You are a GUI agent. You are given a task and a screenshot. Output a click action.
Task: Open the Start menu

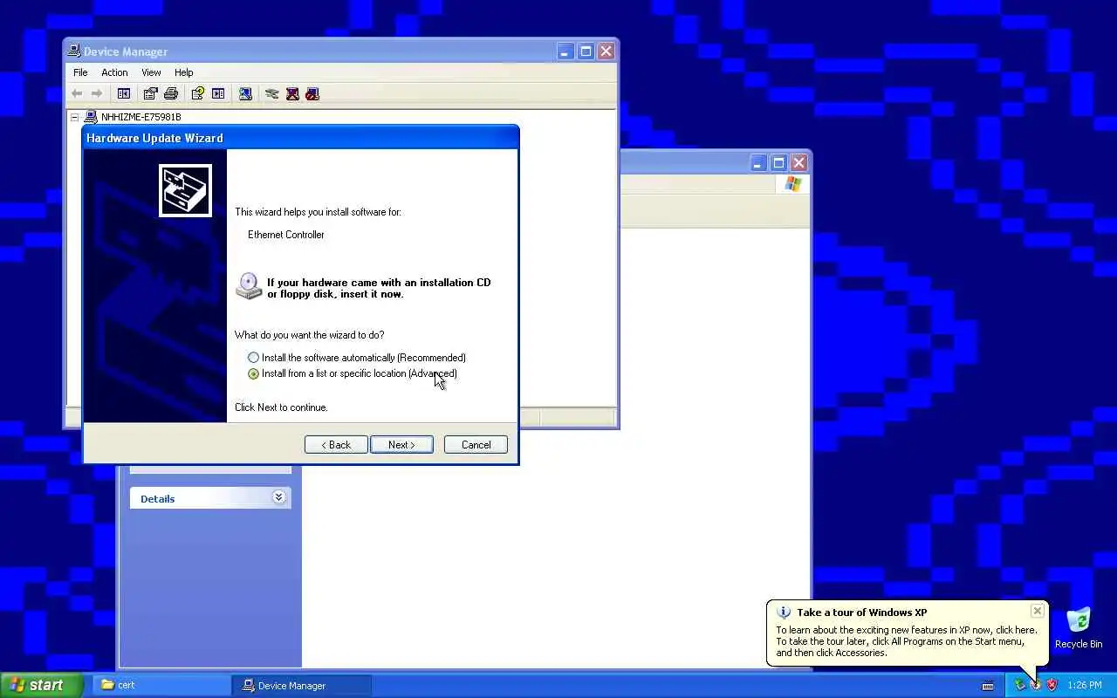point(42,685)
